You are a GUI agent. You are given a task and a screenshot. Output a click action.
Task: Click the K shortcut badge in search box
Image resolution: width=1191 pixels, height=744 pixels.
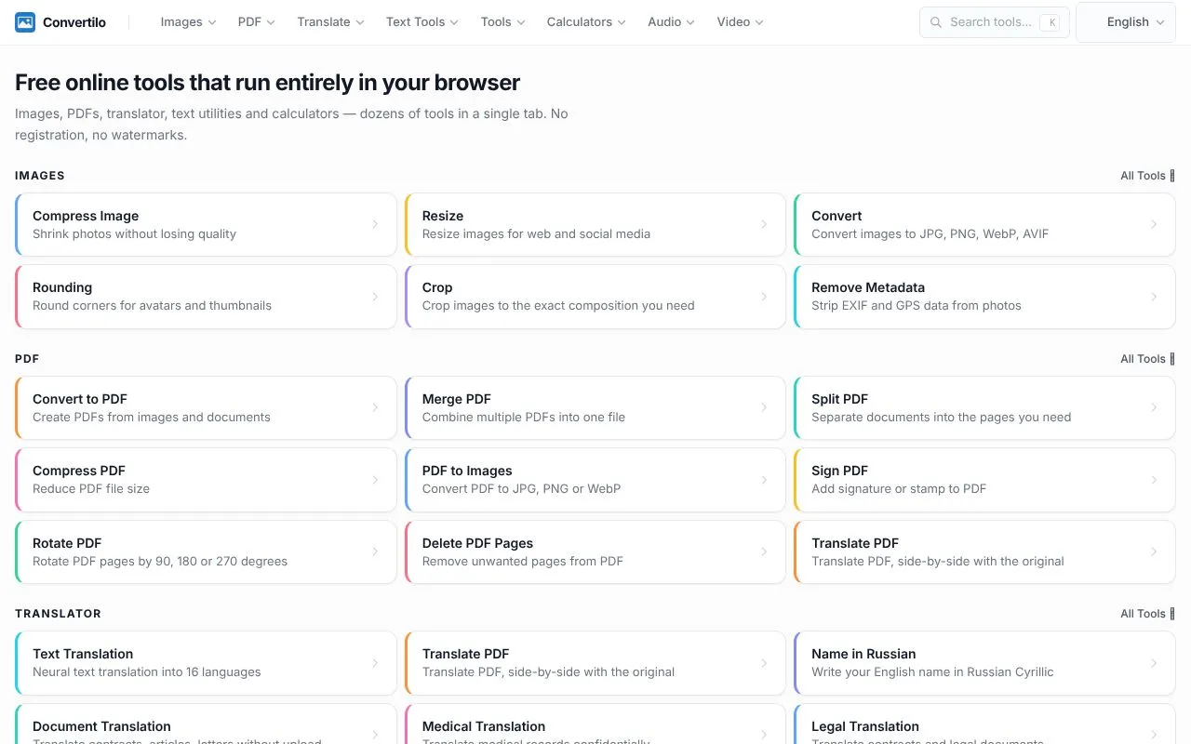(1051, 22)
